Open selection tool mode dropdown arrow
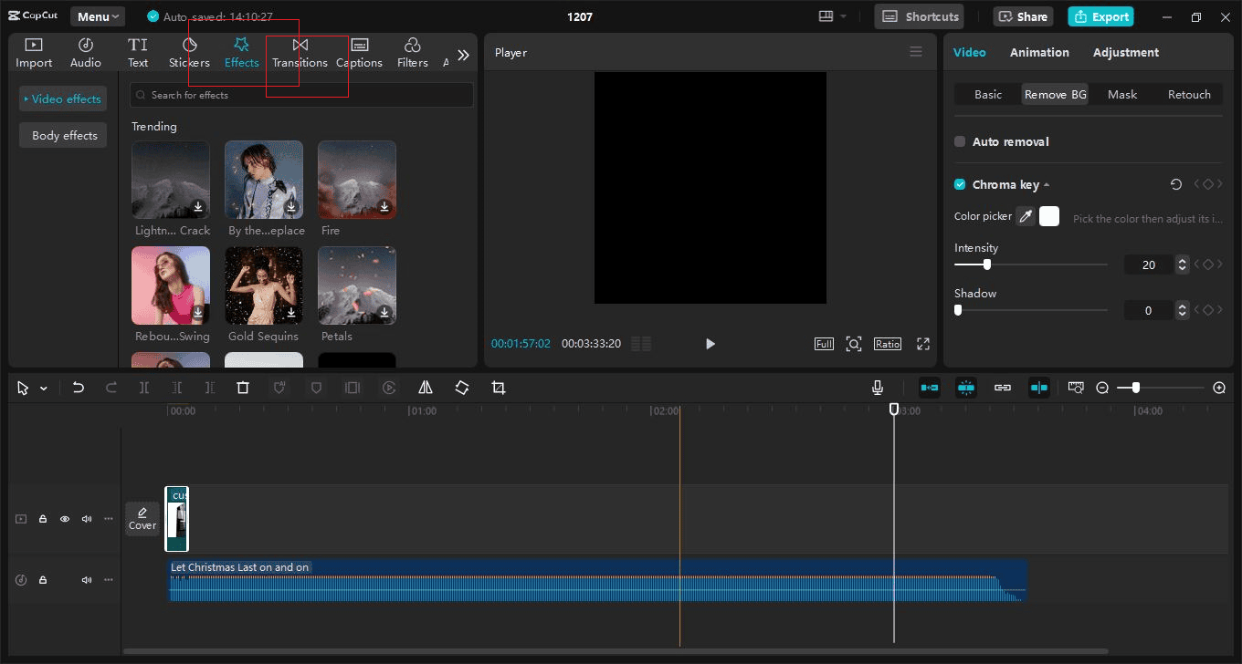 (44, 389)
